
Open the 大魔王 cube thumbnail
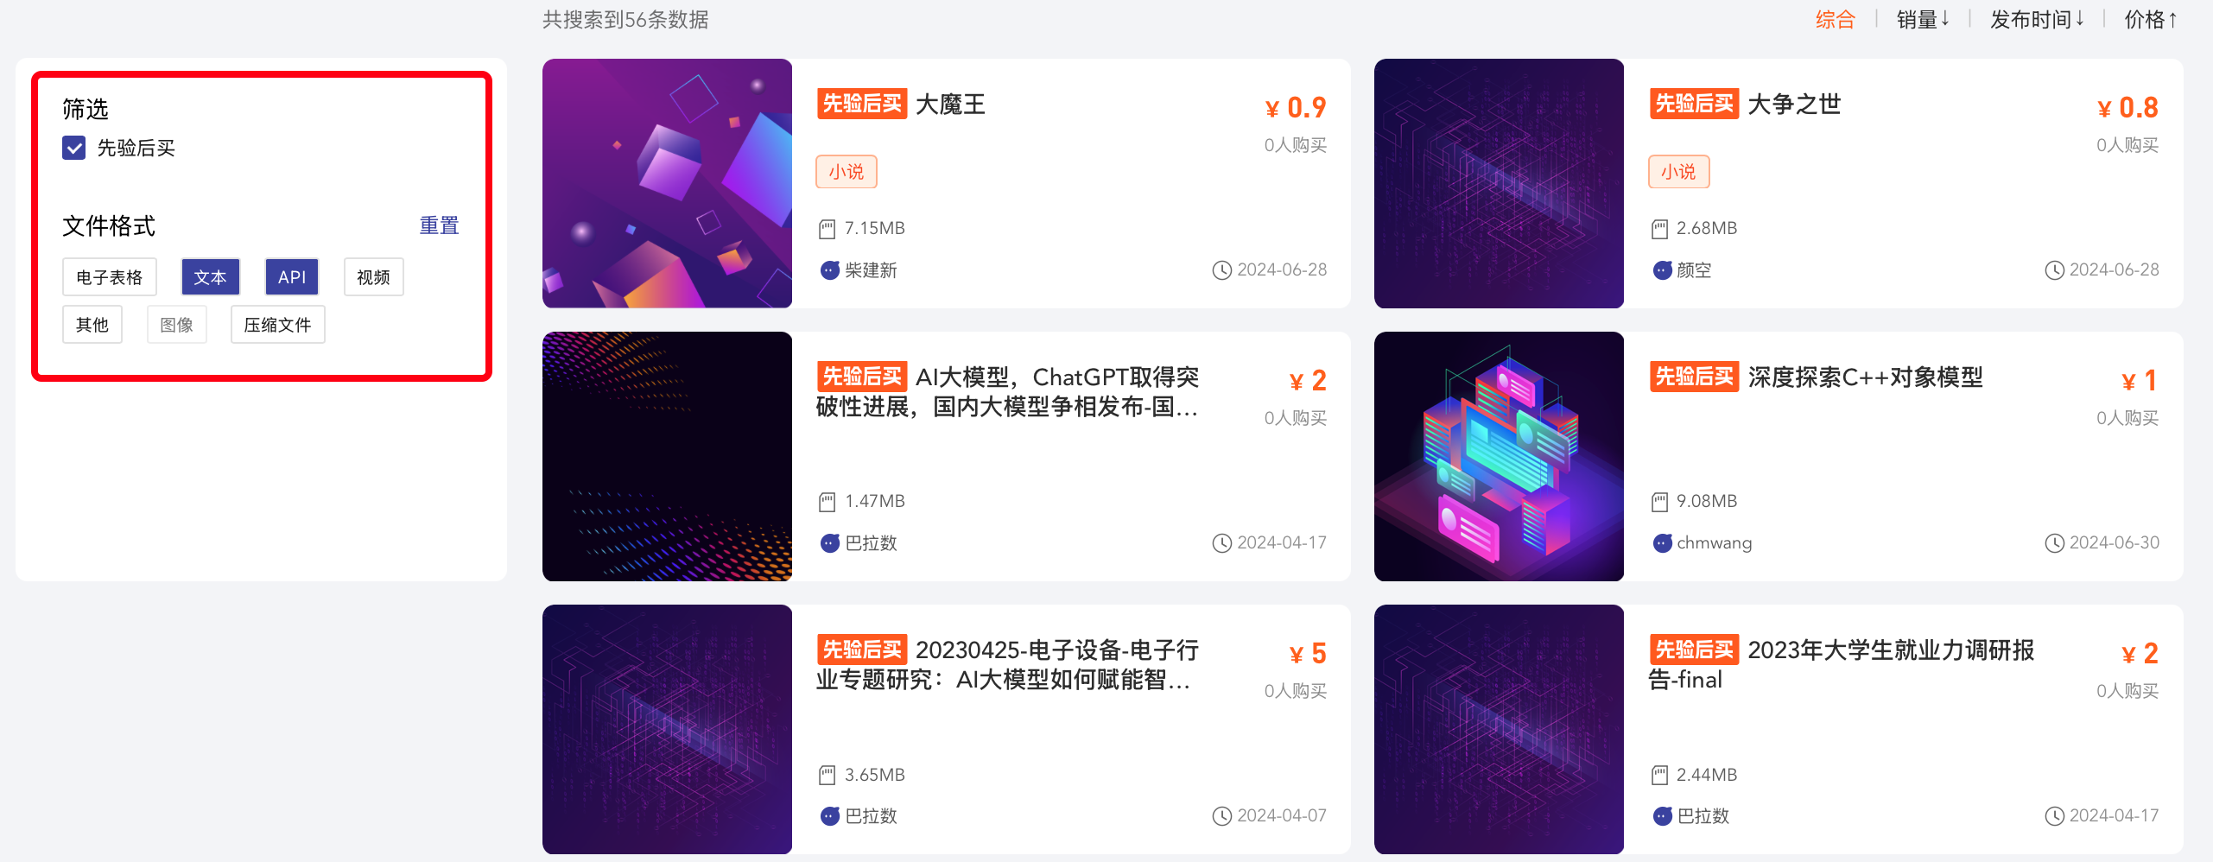pyautogui.click(x=667, y=183)
